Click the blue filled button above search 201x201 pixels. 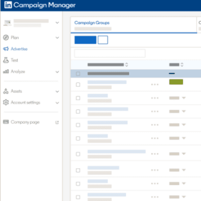coord(85,40)
